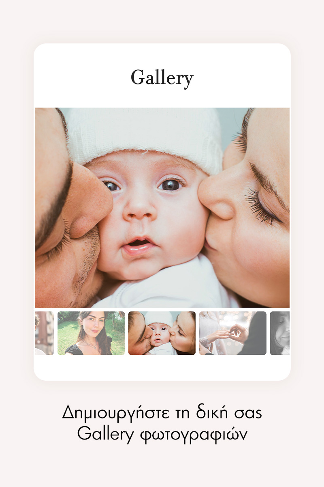324x487 pixels.
Task: Select the baby being kissed thumbnail
Action: [162, 333]
